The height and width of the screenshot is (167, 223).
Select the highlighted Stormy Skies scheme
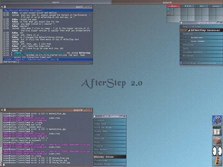pyautogui.click(x=110, y=157)
